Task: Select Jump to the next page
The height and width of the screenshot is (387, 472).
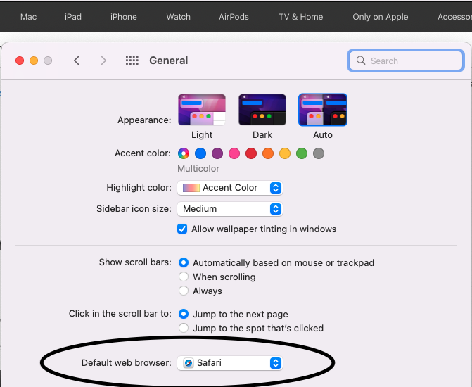Action: click(184, 314)
